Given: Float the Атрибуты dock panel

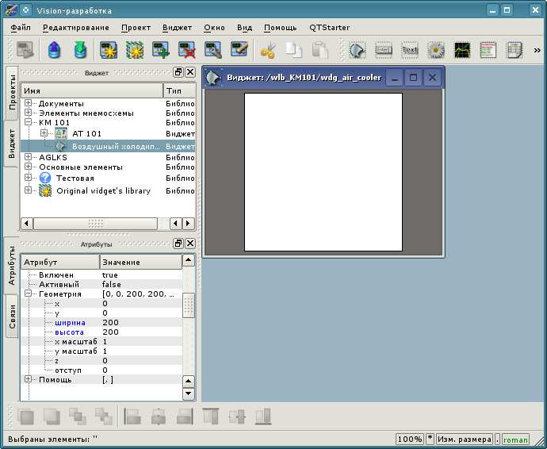Looking at the screenshot, I should click(178, 244).
